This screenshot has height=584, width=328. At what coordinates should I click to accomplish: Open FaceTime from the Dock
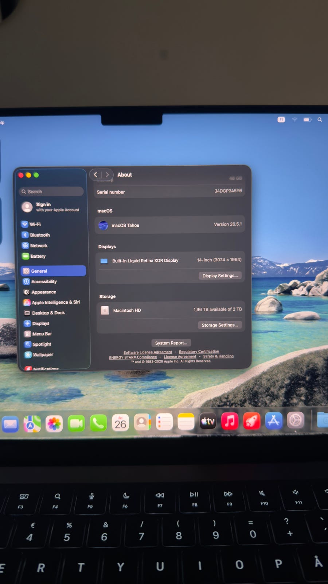coord(76,423)
